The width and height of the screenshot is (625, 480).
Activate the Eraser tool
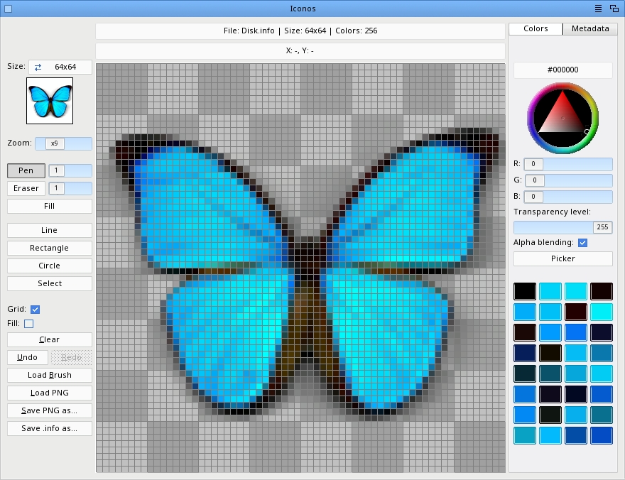pyautogui.click(x=26, y=188)
